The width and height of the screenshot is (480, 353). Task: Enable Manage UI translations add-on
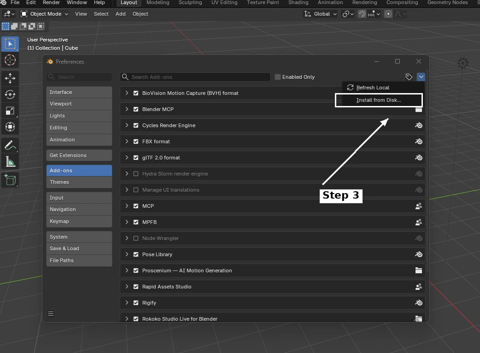136,190
